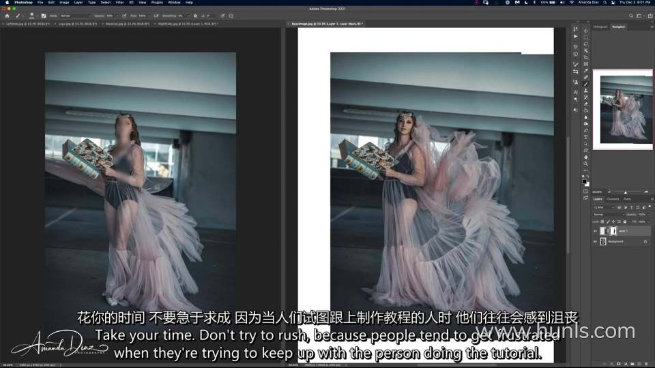Select the Rectangular Marquee tool
This screenshot has height=368, width=655.
click(585, 37)
